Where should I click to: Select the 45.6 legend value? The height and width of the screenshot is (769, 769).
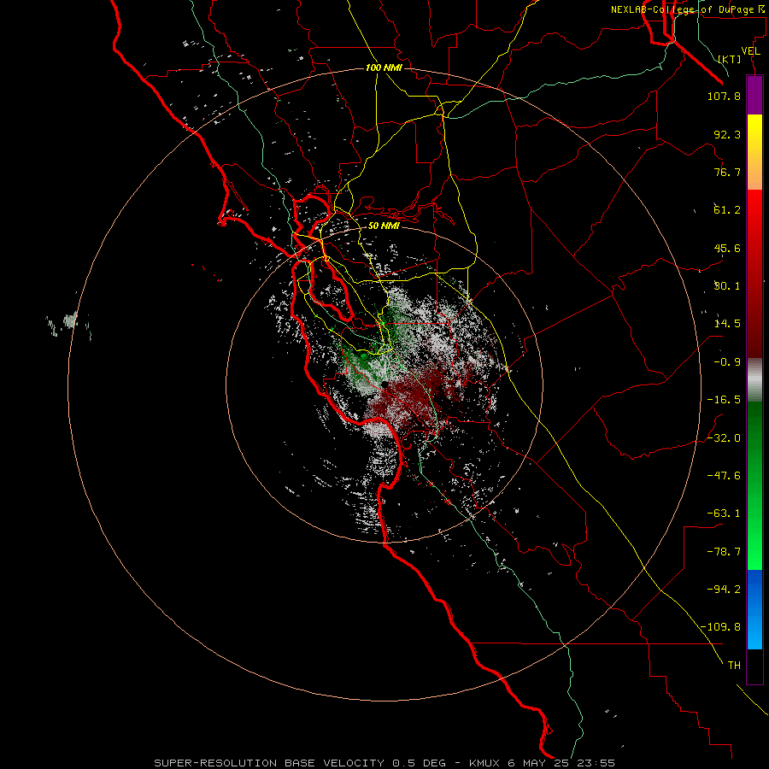click(727, 248)
